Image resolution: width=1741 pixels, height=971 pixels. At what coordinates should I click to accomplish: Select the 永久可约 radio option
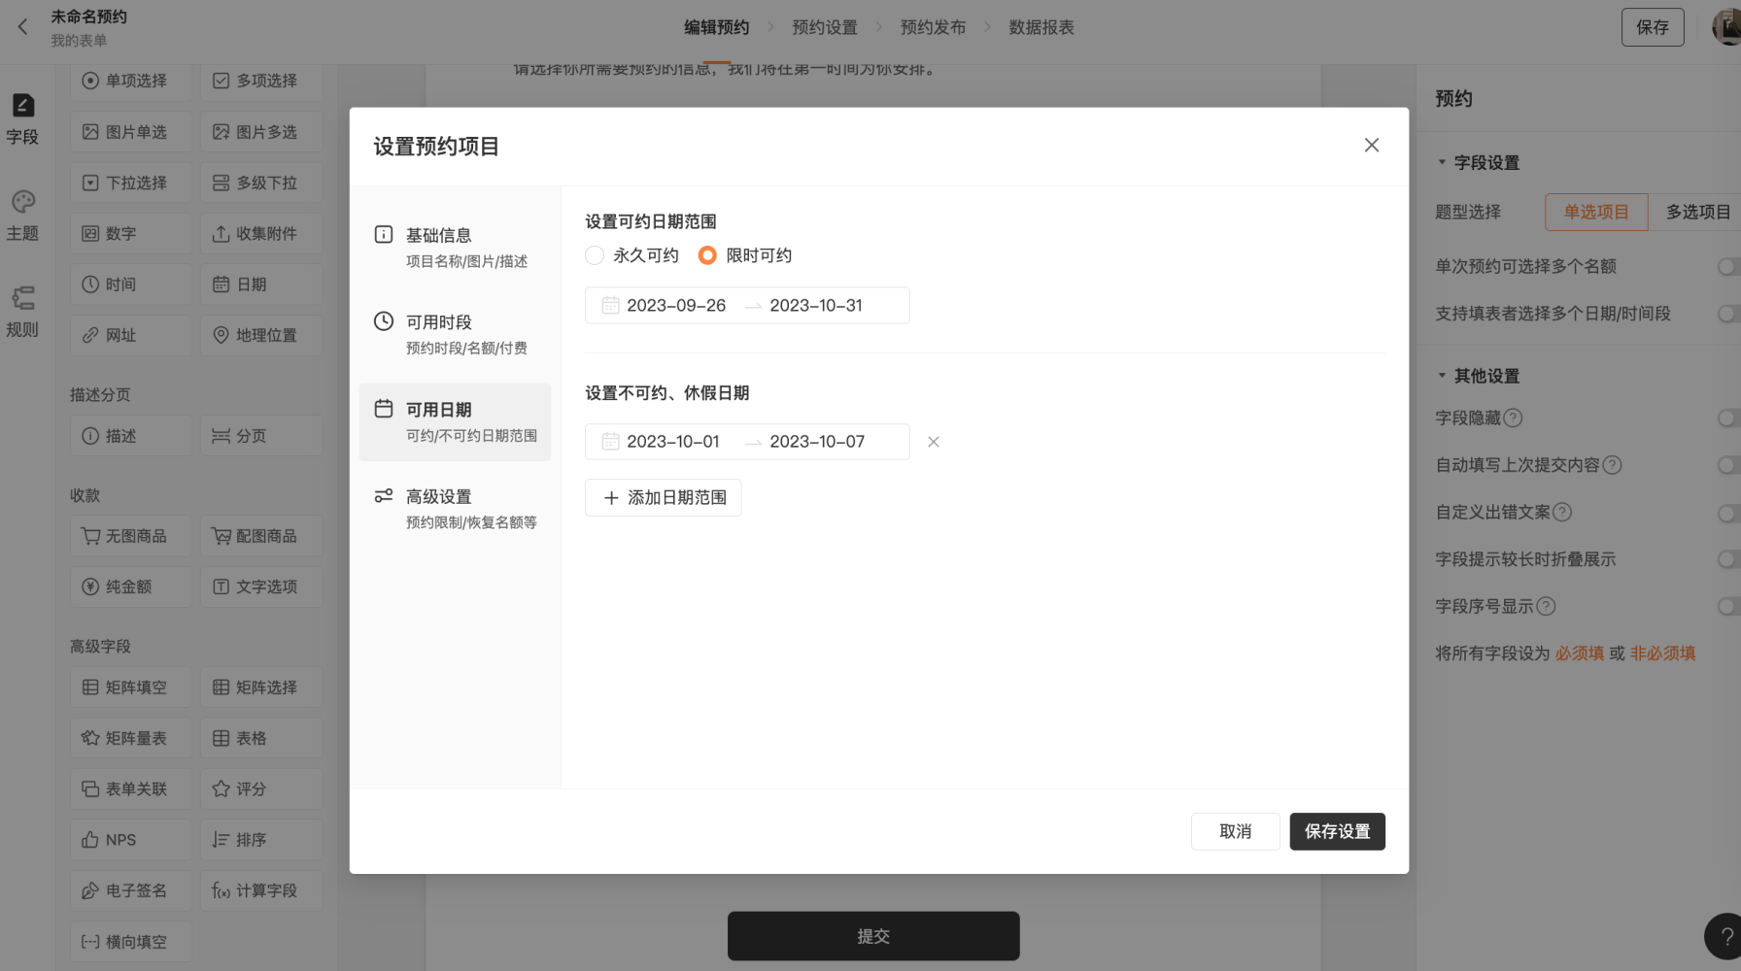[x=595, y=255]
